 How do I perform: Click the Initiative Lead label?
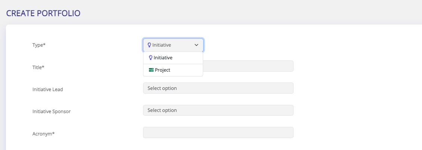[47, 90]
